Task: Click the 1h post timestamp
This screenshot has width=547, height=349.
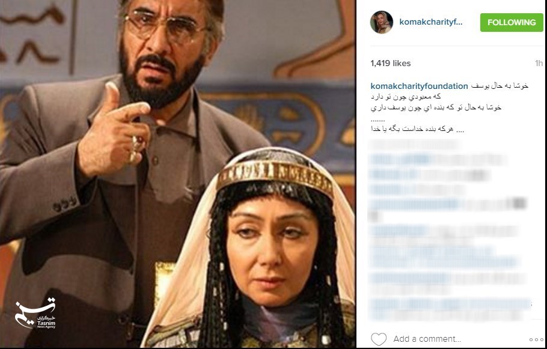Action: click(x=539, y=63)
